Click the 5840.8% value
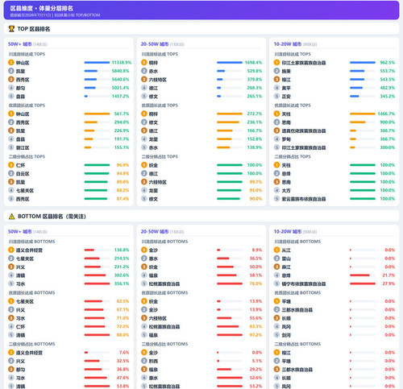This screenshot has width=403, height=389. coord(120,71)
